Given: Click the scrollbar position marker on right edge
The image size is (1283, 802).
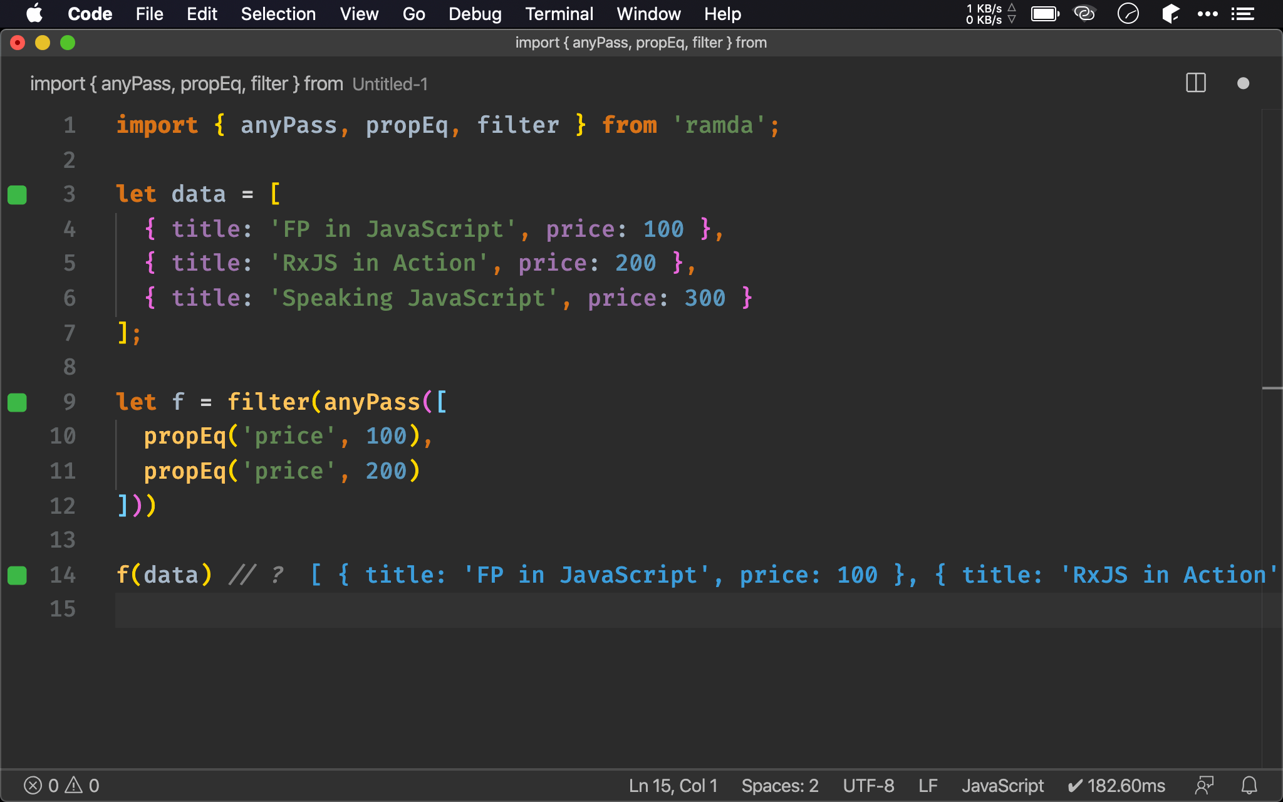Looking at the screenshot, I should 1272,388.
